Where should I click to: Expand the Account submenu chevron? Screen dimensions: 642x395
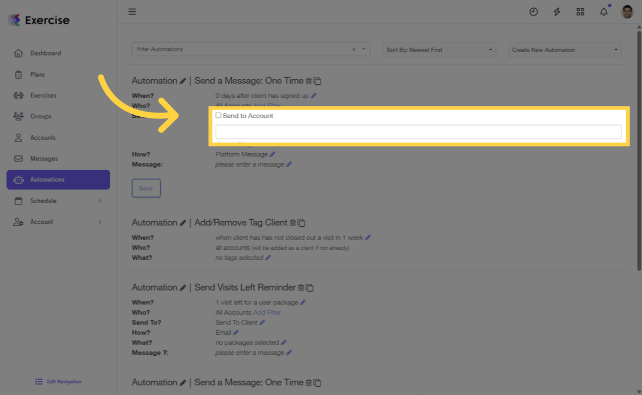pyautogui.click(x=100, y=222)
